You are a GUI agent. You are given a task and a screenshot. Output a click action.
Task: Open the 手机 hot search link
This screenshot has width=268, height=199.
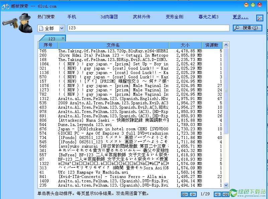[x=72, y=17]
